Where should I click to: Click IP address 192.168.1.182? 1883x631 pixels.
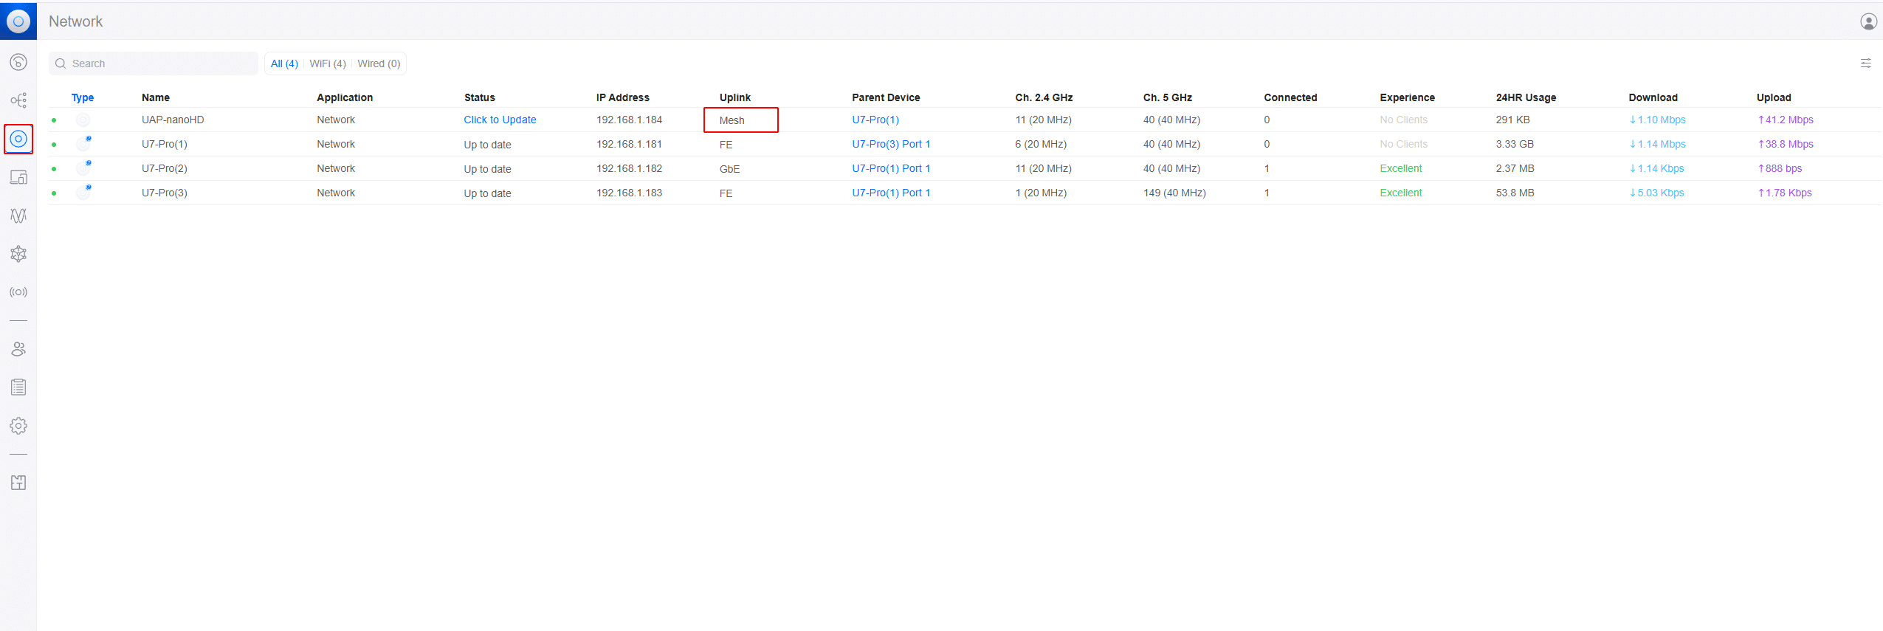click(x=629, y=168)
